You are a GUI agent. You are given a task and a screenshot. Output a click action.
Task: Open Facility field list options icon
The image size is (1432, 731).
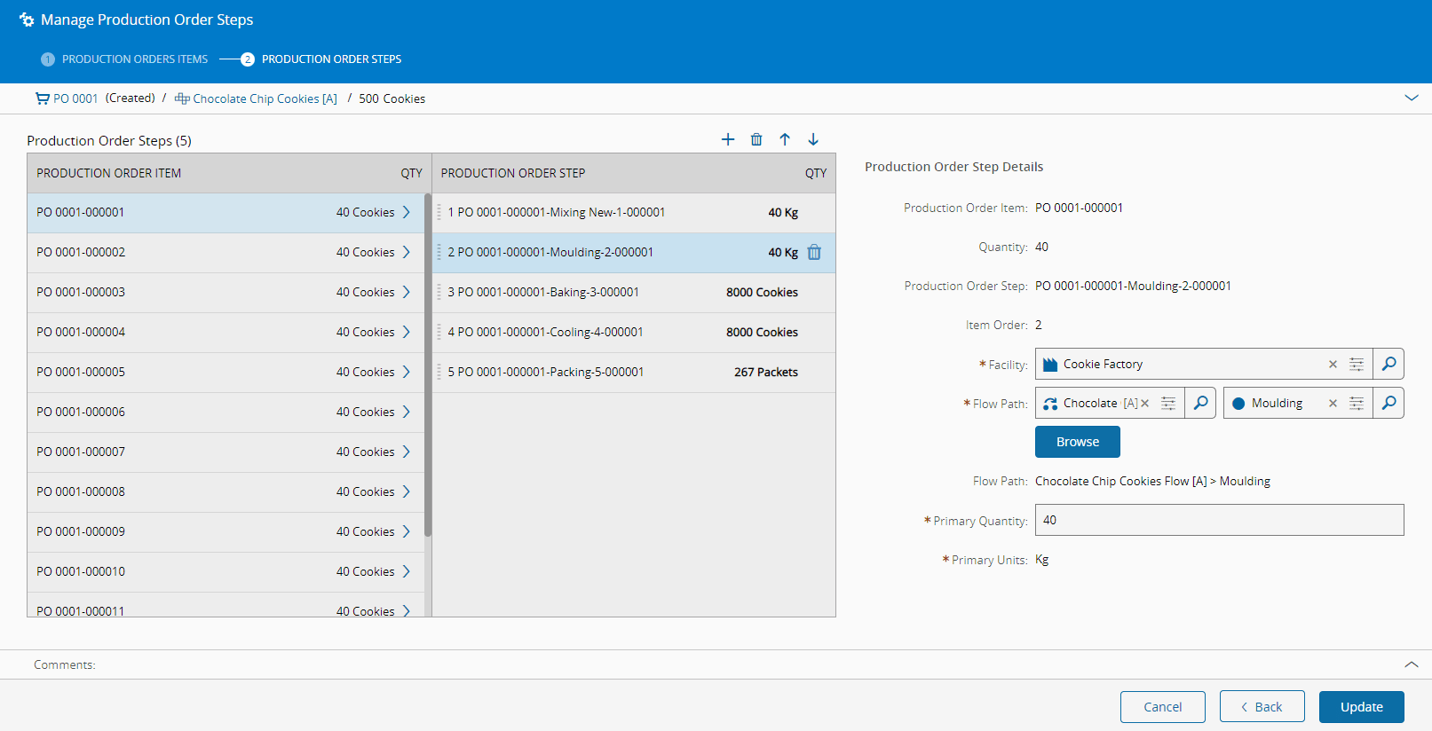(1357, 365)
